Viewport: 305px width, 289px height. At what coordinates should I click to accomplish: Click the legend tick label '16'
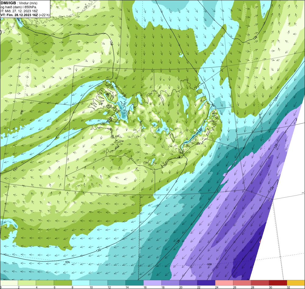point(145,287)
